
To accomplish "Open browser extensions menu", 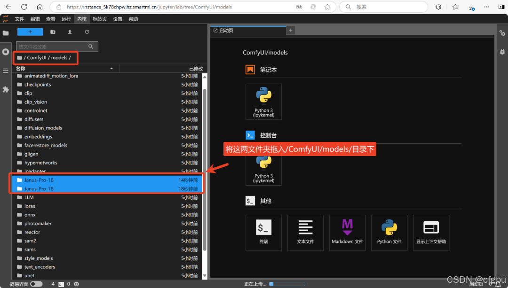I will click(x=438, y=7).
